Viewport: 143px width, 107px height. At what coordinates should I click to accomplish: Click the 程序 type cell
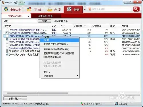pyautogui.click(x=112, y=33)
